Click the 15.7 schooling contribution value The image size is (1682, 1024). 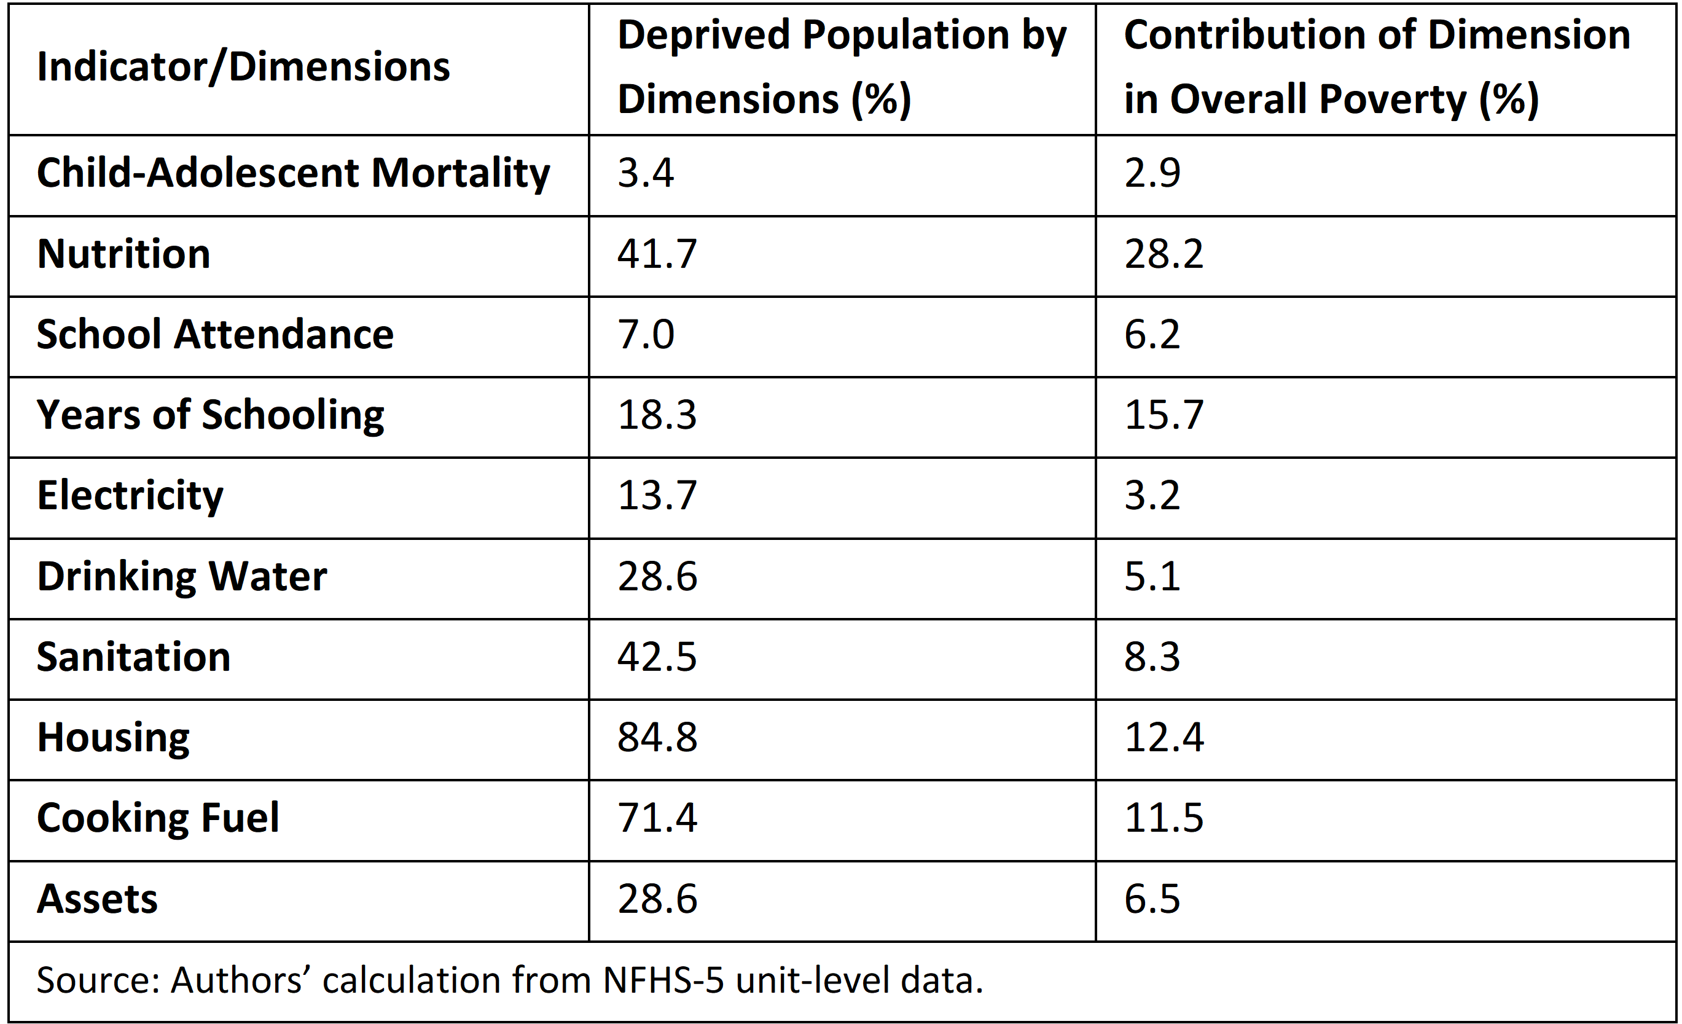1163,415
